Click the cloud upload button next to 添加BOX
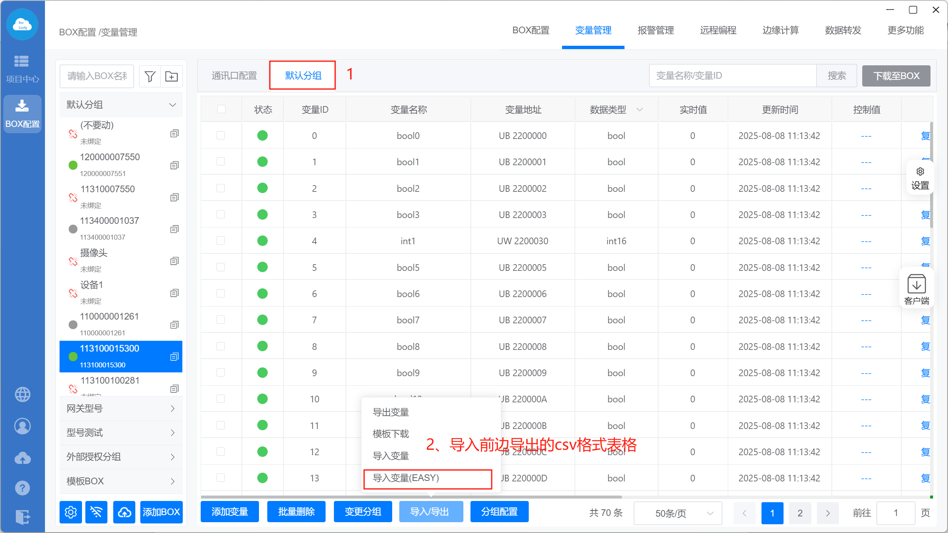Screen dimensions: 948x533 (124, 512)
